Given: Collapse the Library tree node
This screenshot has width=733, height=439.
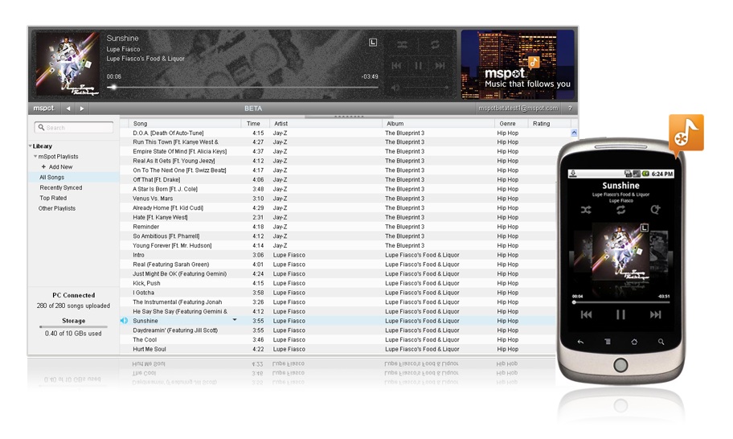Looking at the screenshot, I should tap(31, 146).
